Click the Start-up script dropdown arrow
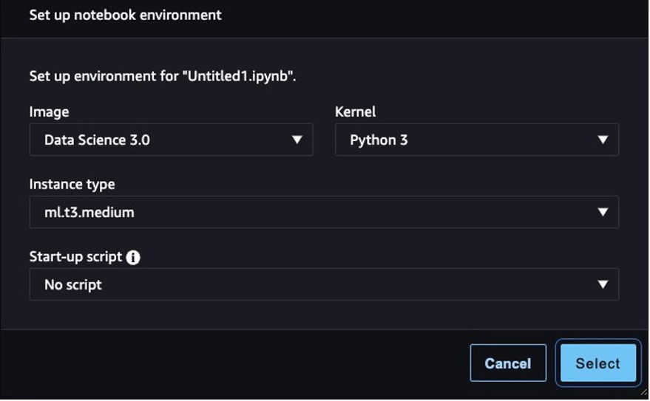The height and width of the screenshot is (401, 650). coord(603,284)
